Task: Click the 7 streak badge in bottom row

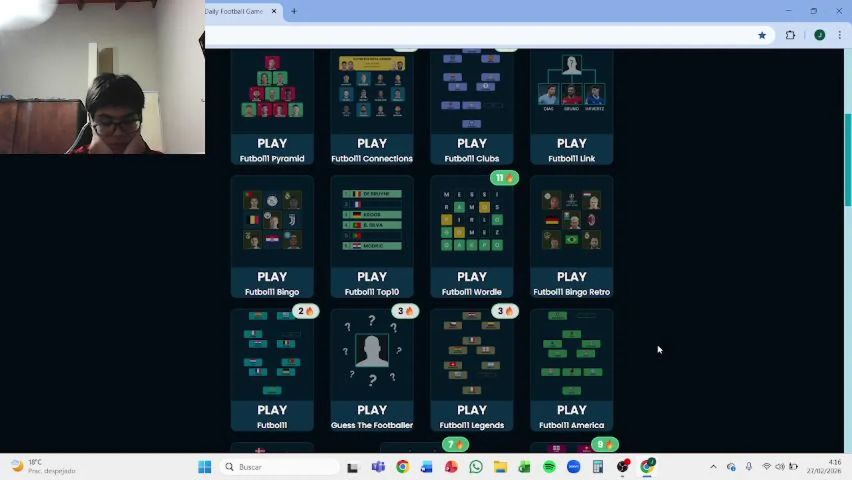Action: 455,445
